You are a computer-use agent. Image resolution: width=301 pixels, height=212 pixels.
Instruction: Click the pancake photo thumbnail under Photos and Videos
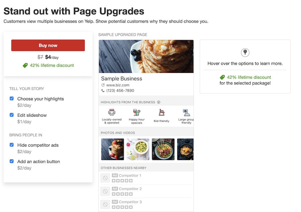coord(113,149)
